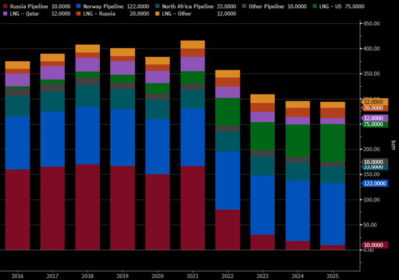
Task: Click the purple LNG - Qatar segment of 2021 bar
Action: tap(193, 64)
